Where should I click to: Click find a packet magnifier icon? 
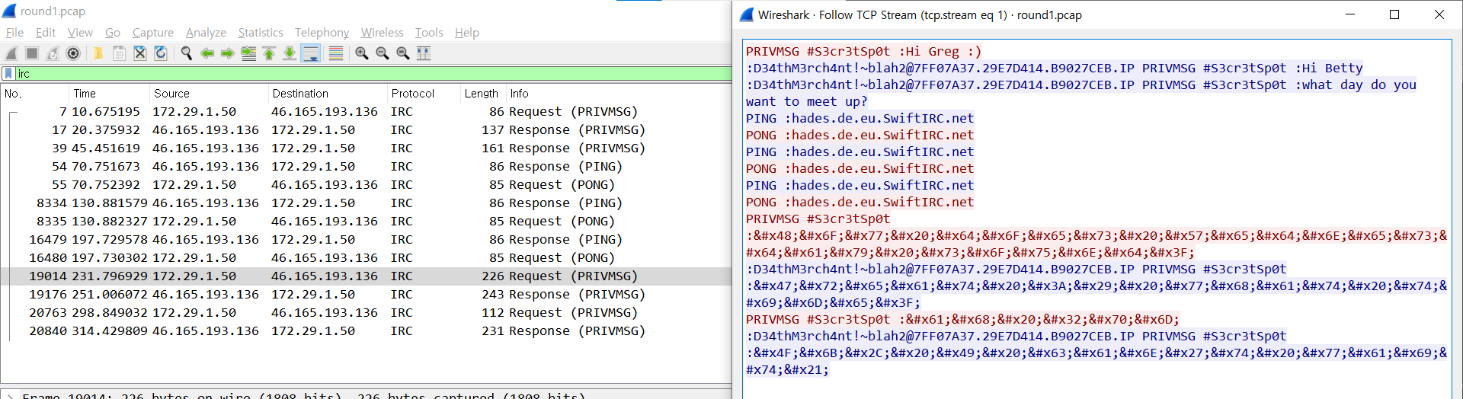pos(186,53)
